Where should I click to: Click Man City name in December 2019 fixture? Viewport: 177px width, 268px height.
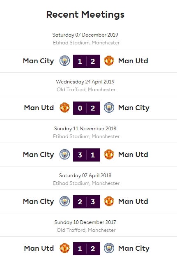point(39,61)
